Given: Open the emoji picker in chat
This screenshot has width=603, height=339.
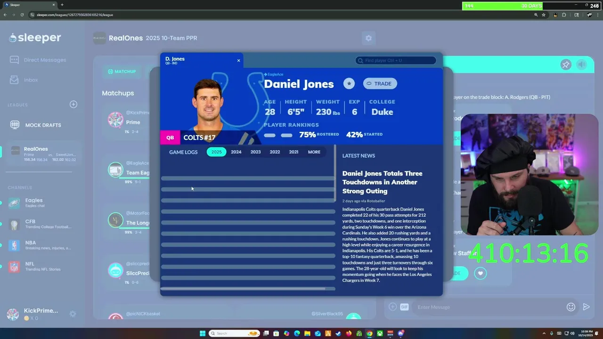Looking at the screenshot, I should [571, 307].
